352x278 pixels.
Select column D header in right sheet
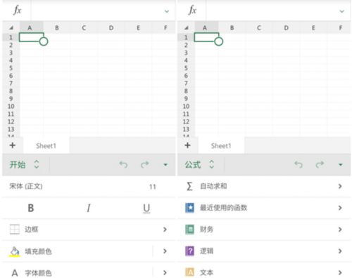pos(287,28)
